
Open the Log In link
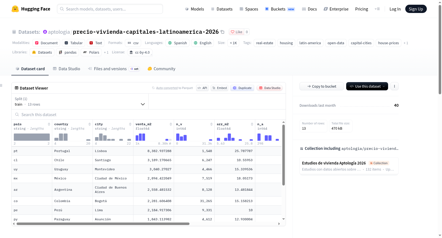(395, 9)
